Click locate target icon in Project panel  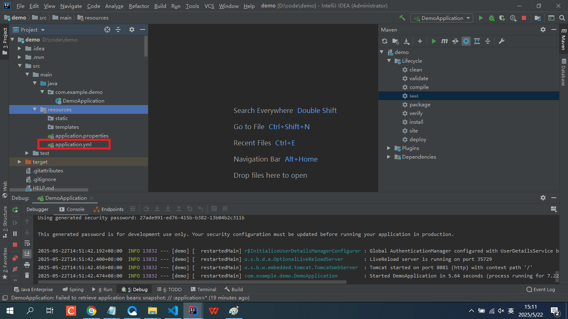(107, 29)
